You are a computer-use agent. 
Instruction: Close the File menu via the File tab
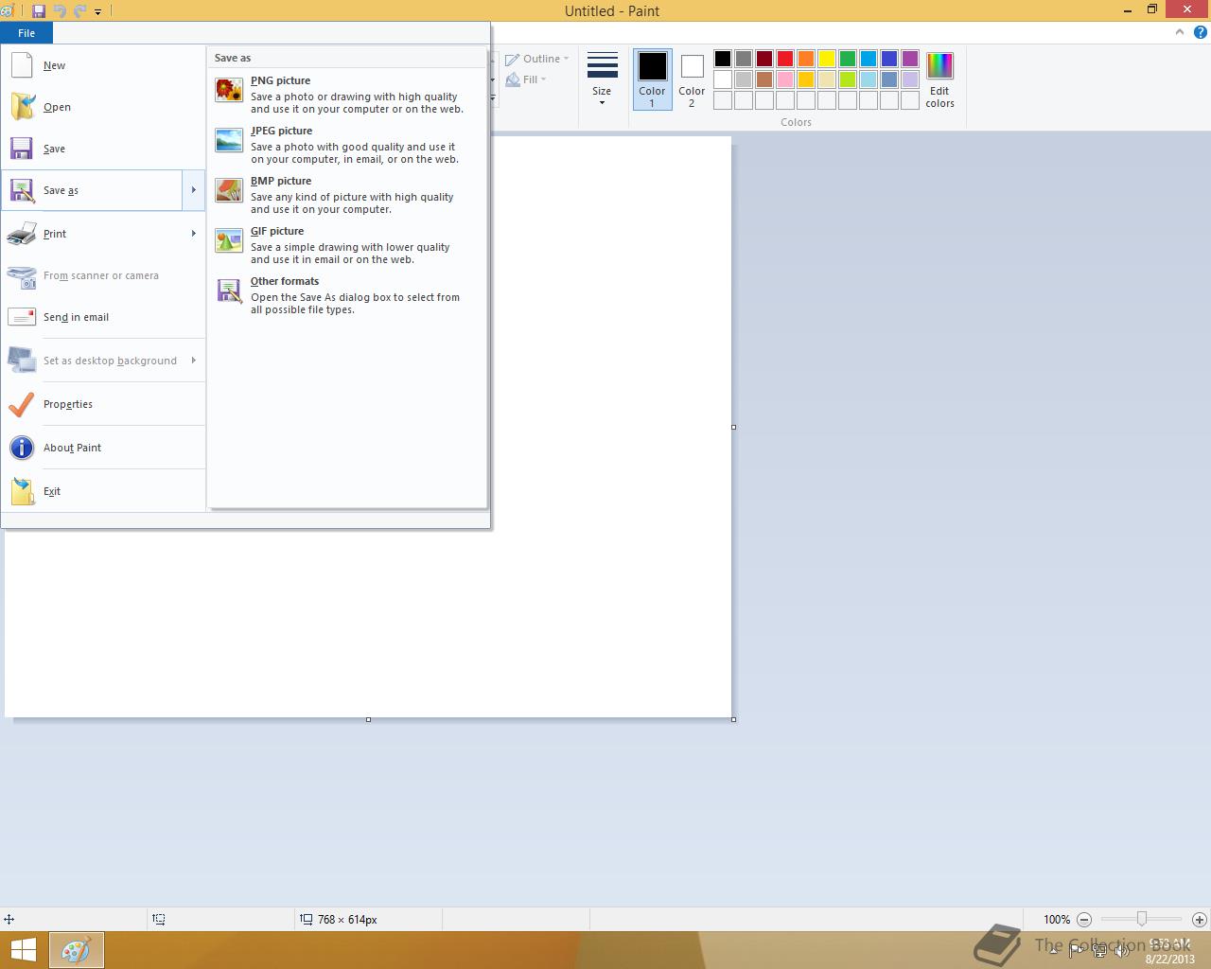(26, 33)
